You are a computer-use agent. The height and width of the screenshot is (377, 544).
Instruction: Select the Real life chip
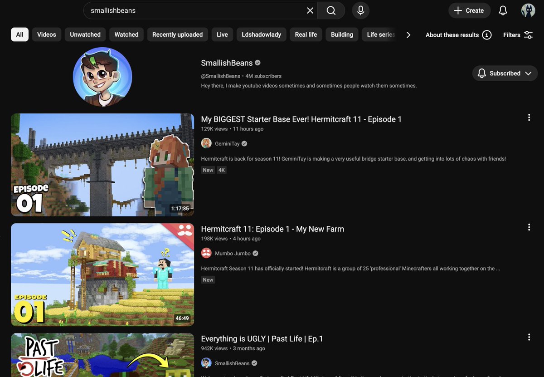[x=306, y=34]
